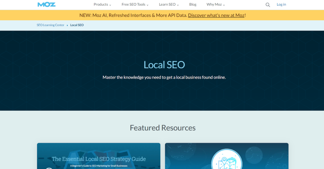Expand the Free SEO Tools chevron
324x169 pixels.
(x=147, y=5)
